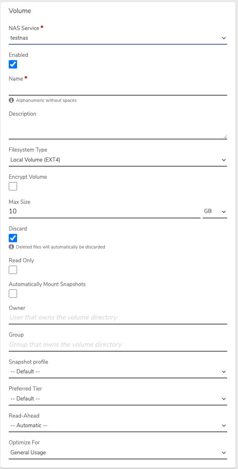Click the NAS Service label

24,28
